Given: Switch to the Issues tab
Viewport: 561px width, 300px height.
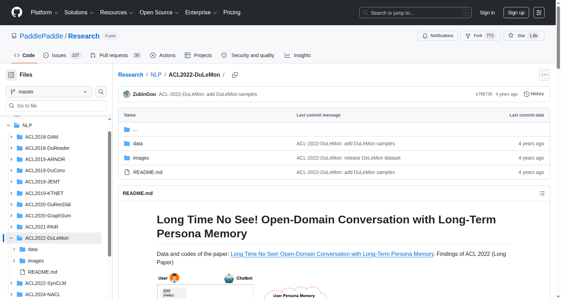Looking at the screenshot, I should point(62,55).
